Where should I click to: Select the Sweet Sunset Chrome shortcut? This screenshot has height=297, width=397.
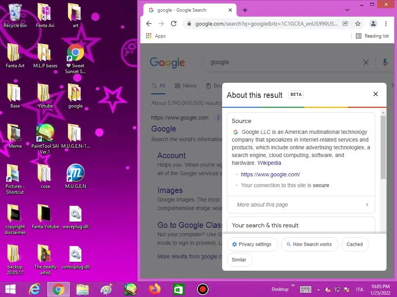[75, 59]
